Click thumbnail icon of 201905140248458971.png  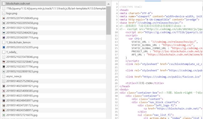tap(4, 101)
